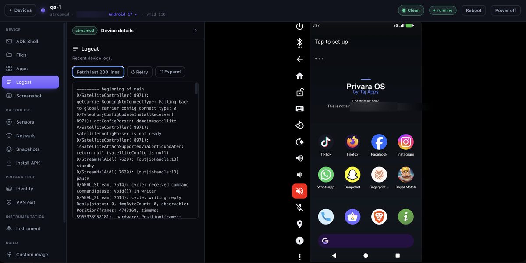526x263 pixels.
Task: Click the volume down icon
Action: pyautogui.click(x=300, y=175)
